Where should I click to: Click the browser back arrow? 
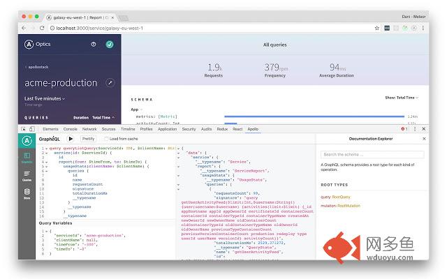24,28
